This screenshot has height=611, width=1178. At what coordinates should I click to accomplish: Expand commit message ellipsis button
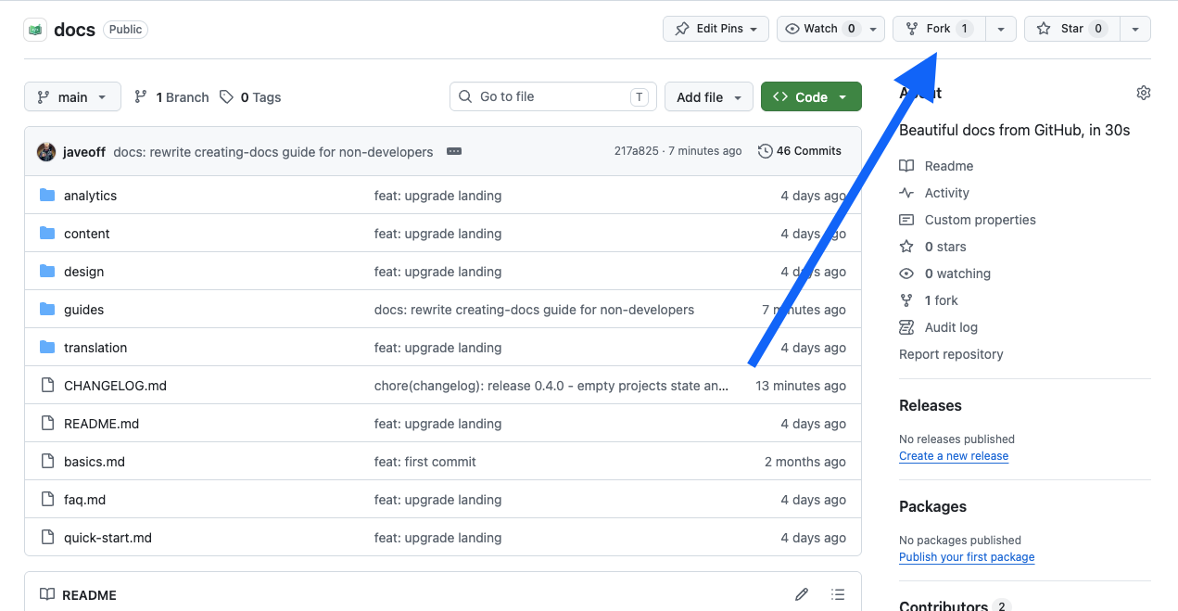point(454,151)
